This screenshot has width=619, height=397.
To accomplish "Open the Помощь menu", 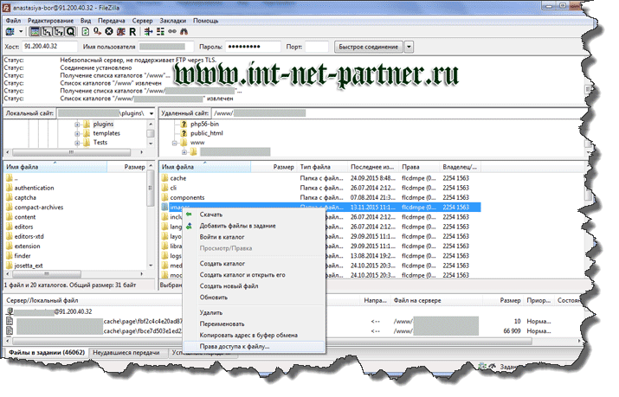I will 205,21.
